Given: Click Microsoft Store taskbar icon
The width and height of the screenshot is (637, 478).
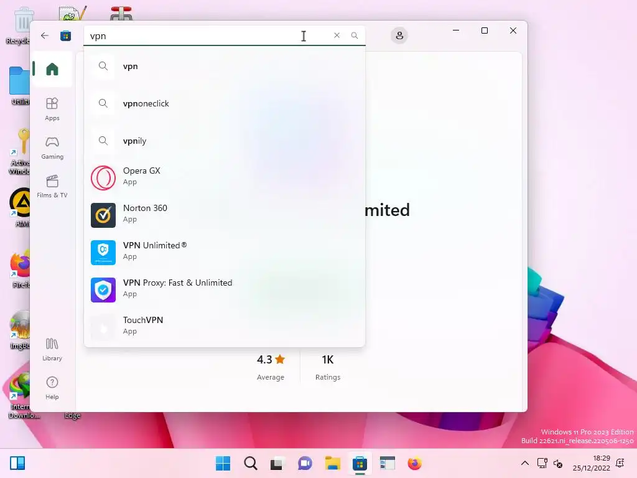Looking at the screenshot, I should [360, 463].
